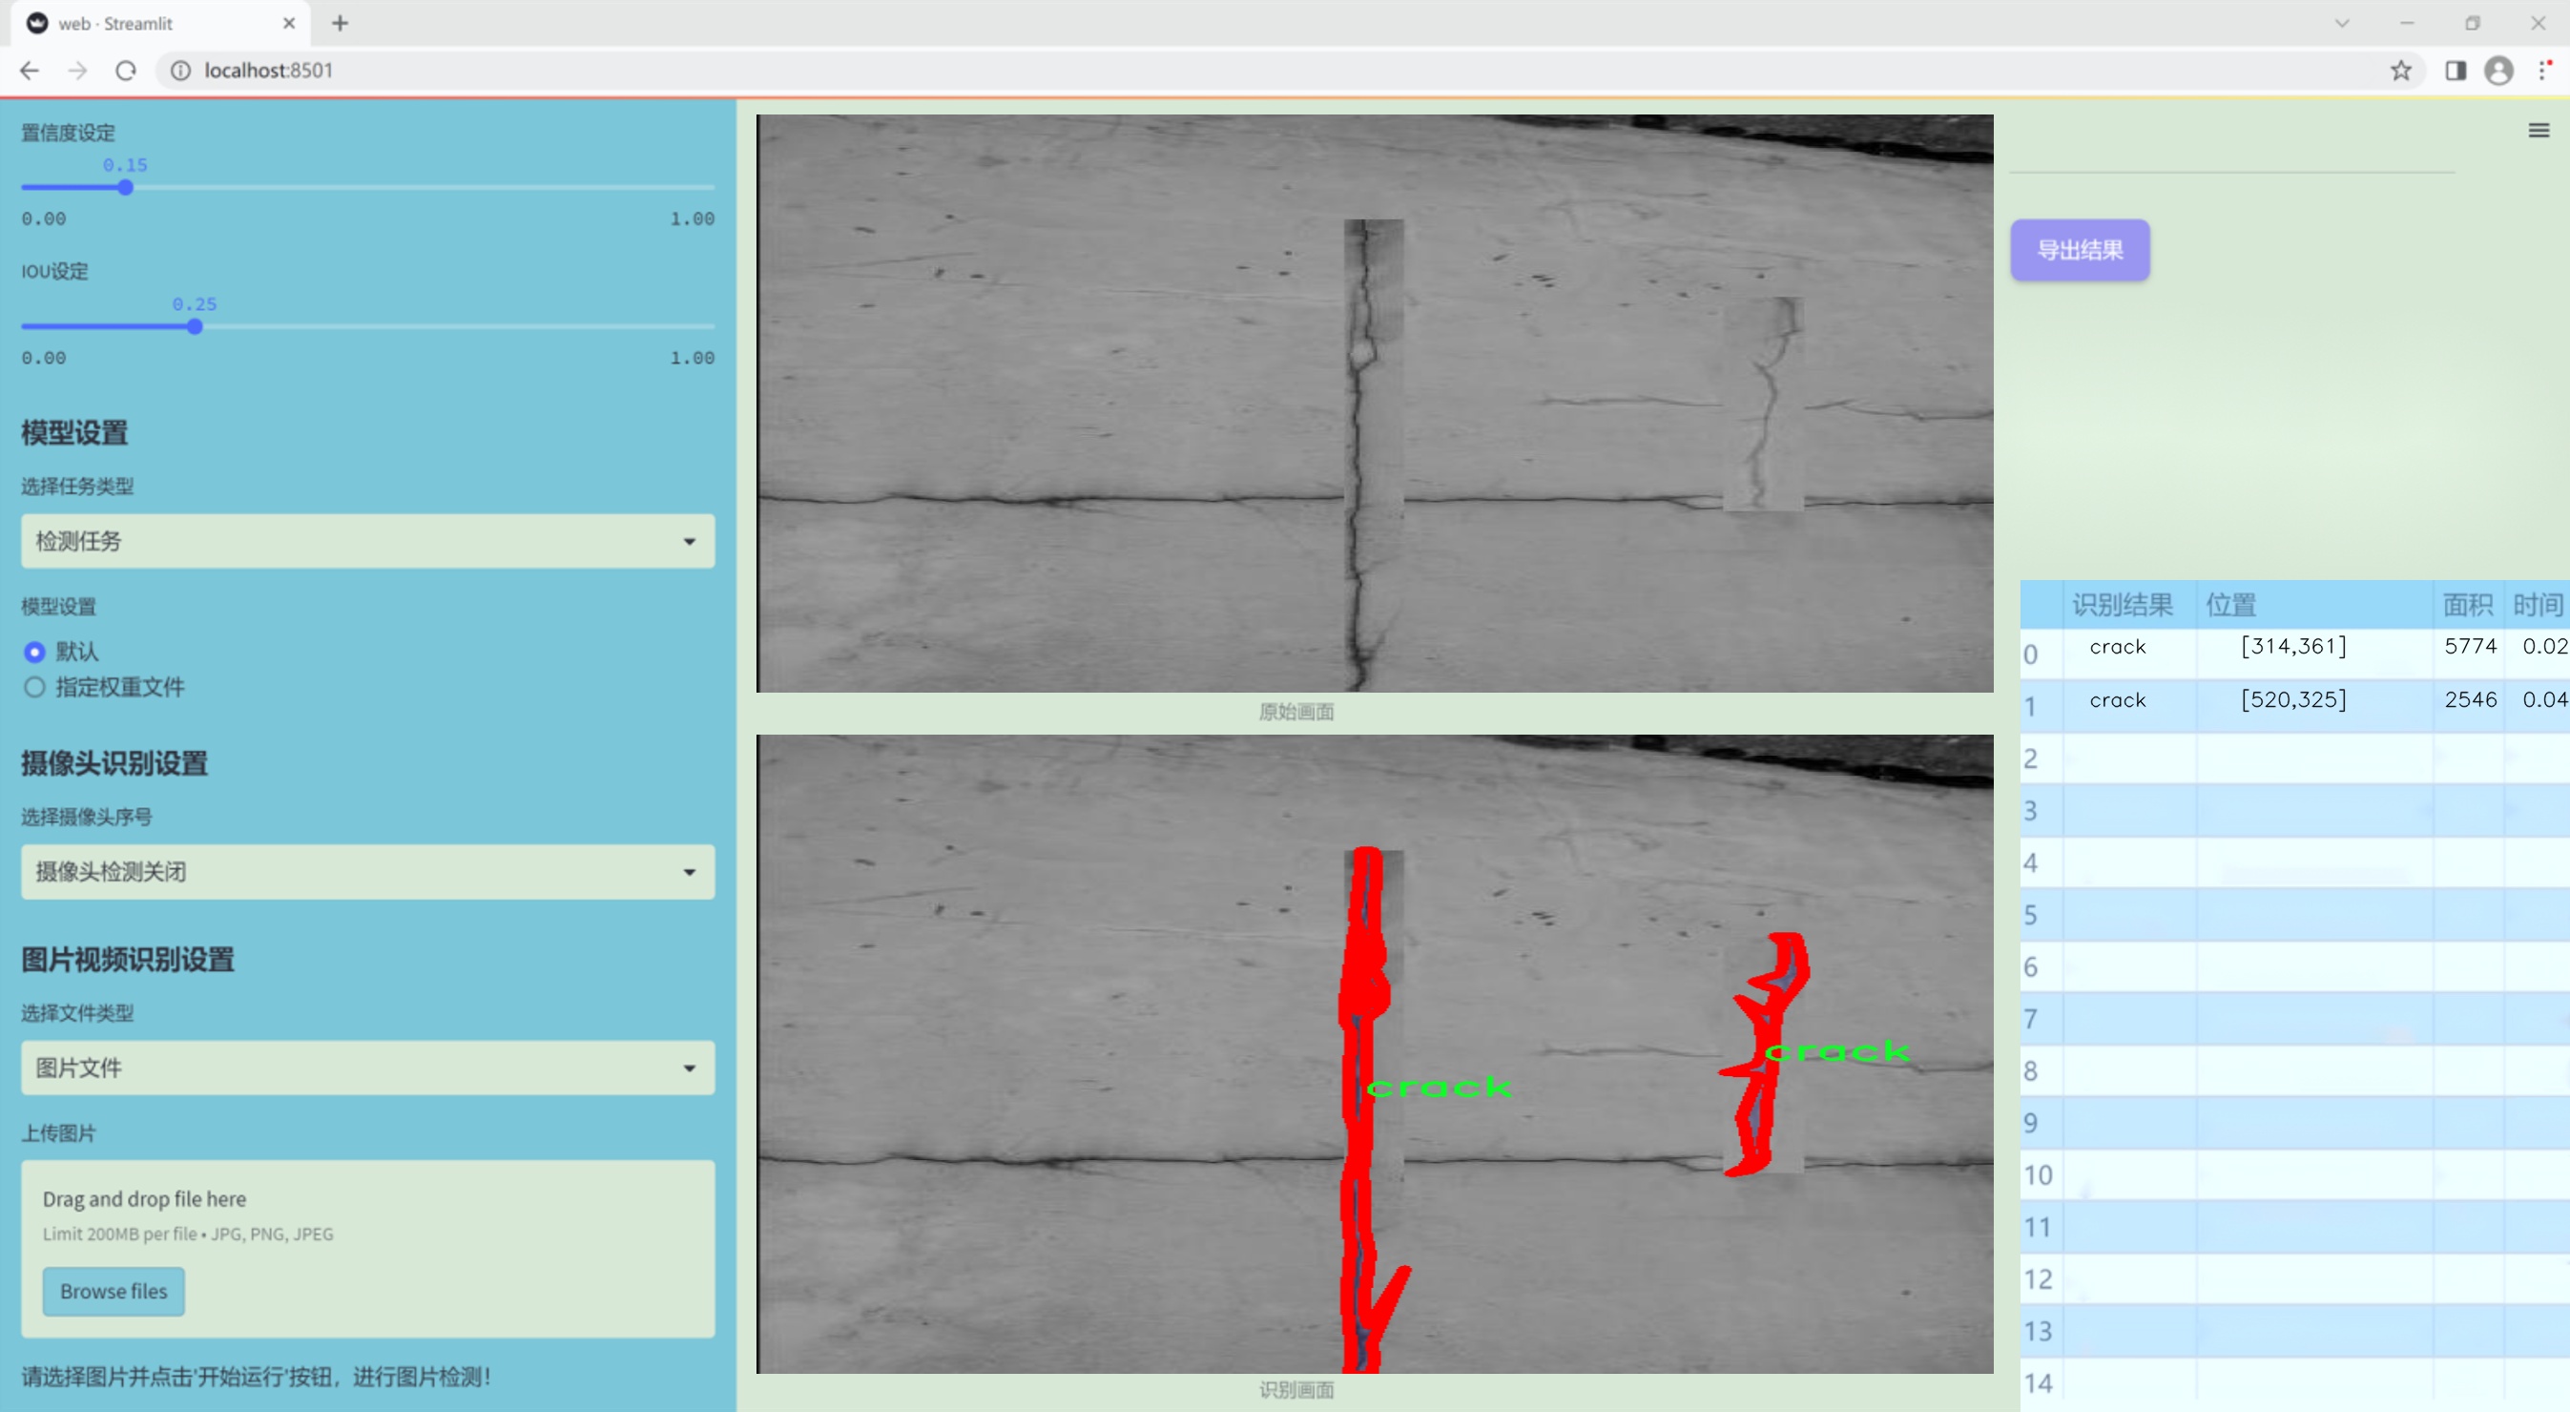This screenshot has width=2570, height=1412.
Task: Open the browser profile menu
Action: click(x=2499, y=70)
